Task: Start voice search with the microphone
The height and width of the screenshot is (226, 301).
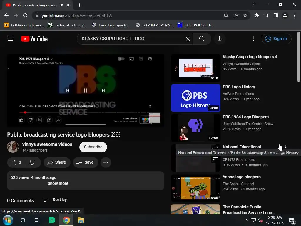Action: [x=219, y=39]
